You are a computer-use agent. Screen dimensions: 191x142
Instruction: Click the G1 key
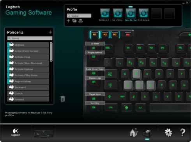[x=94, y=48]
